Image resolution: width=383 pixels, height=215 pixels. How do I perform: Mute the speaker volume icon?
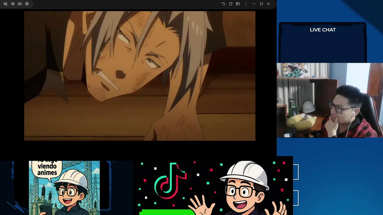(x=13, y=4)
